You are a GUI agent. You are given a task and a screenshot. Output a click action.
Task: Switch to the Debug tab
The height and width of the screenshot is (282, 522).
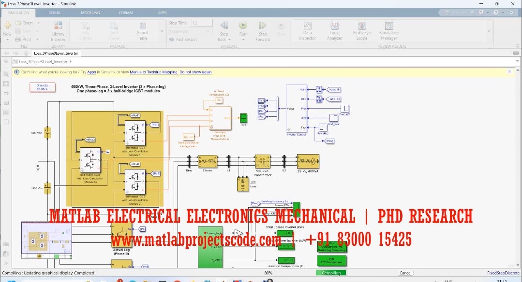(x=54, y=13)
